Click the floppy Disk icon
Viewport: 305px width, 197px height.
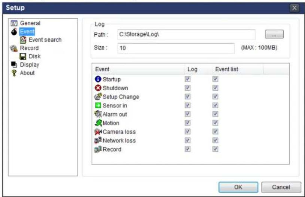[23, 56]
